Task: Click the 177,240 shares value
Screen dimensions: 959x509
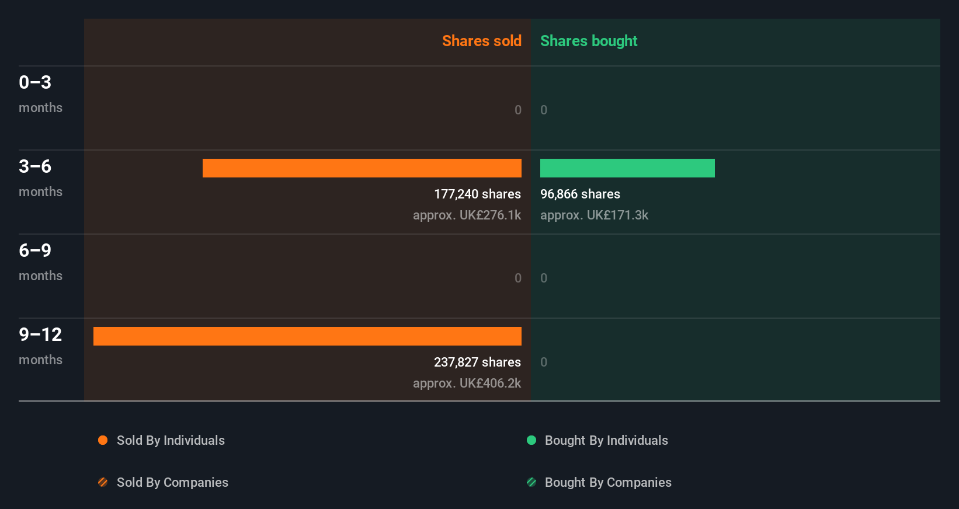Action: pos(477,194)
